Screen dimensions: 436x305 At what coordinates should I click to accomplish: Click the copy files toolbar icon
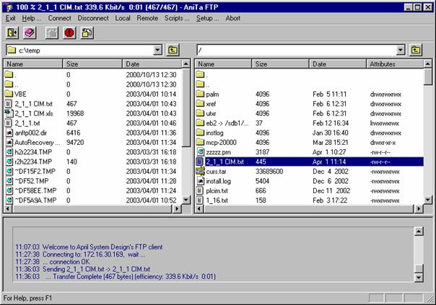87,32
